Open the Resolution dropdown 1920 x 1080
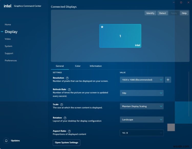The height and width of the screenshot is (149, 192). click(142, 80)
